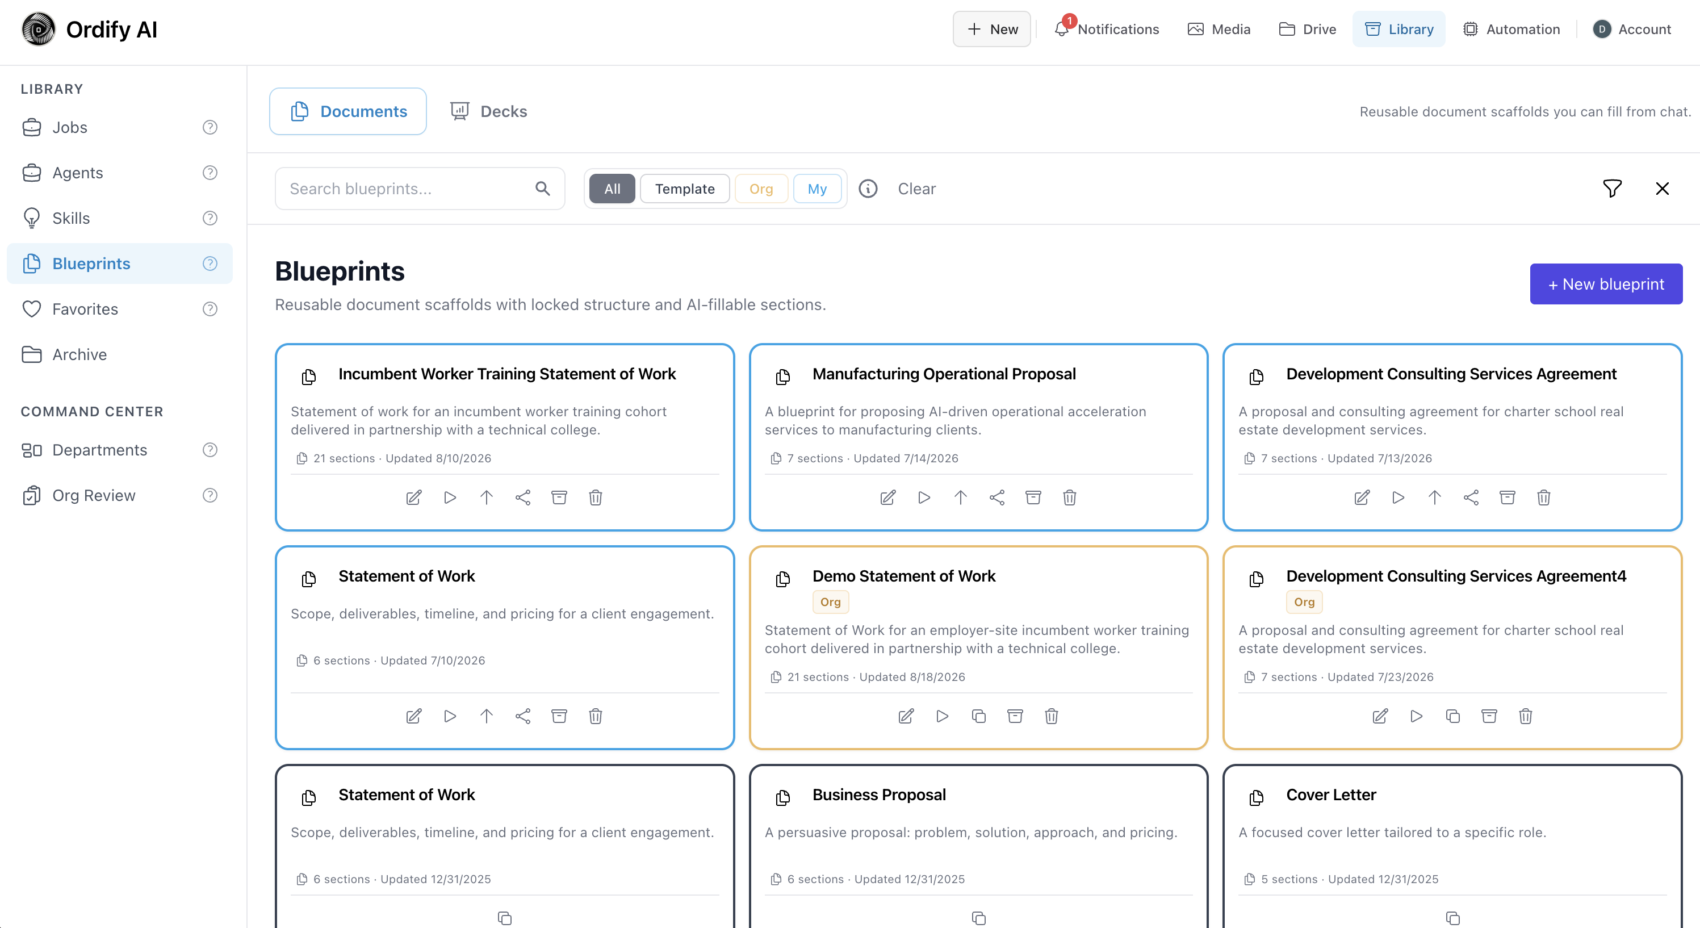Click up arrow on Development Consulting Services Agreement
1700x928 pixels.
click(x=1434, y=498)
